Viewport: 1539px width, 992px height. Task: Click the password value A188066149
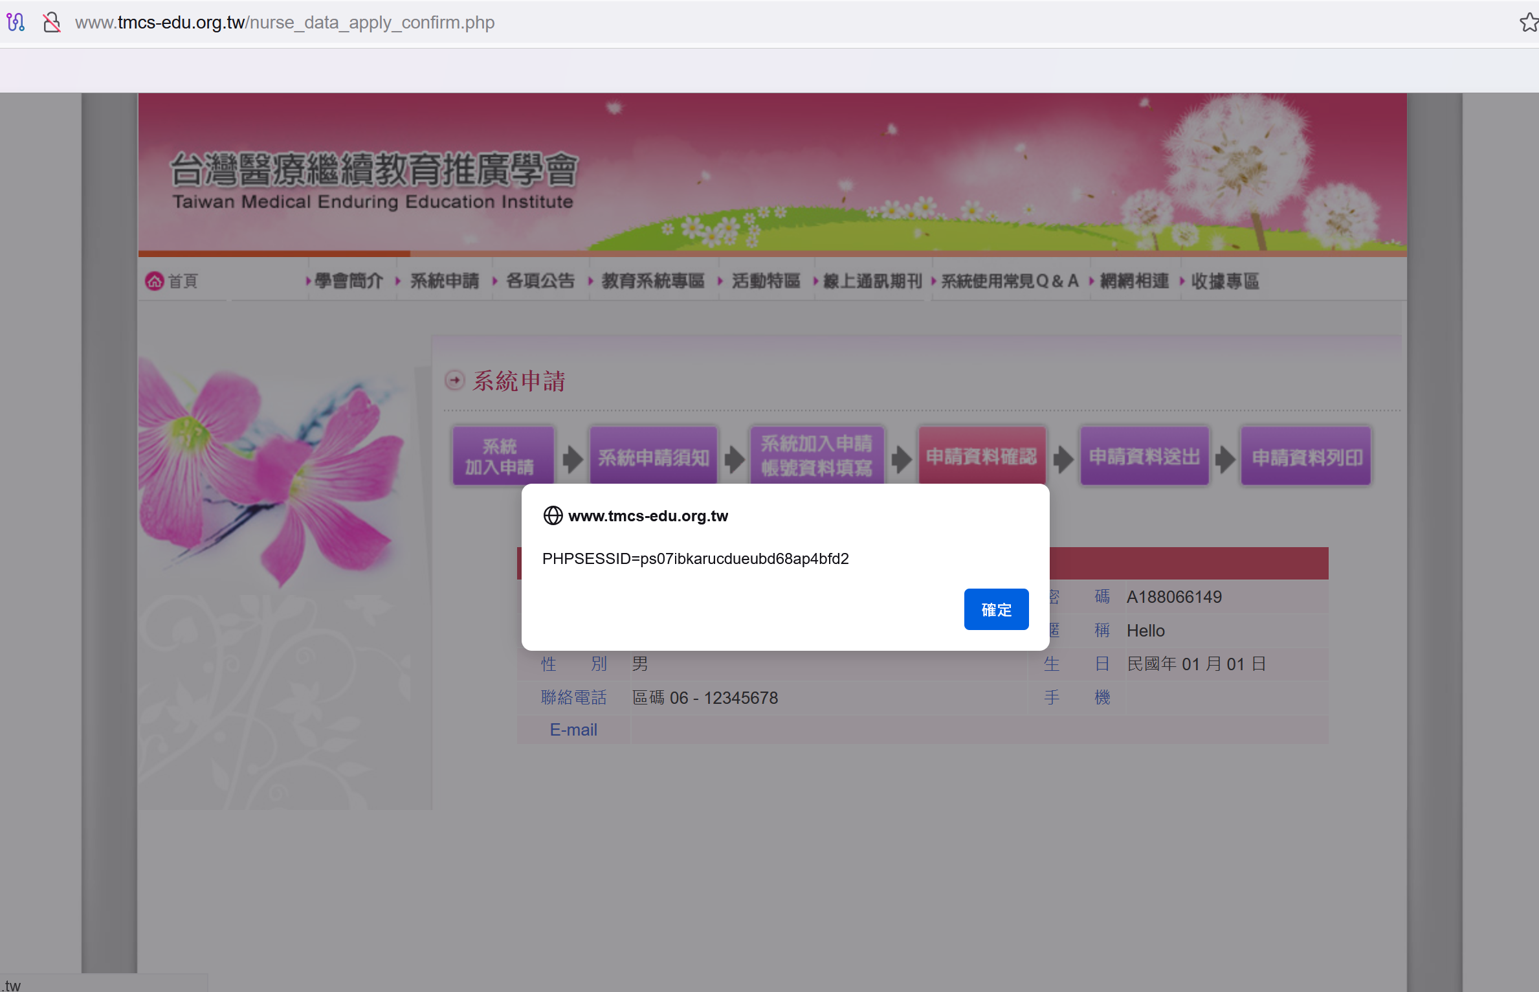click(x=1174, y=596)
